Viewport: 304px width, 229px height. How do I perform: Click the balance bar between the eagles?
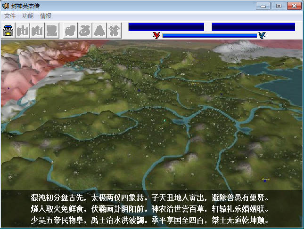210,36
